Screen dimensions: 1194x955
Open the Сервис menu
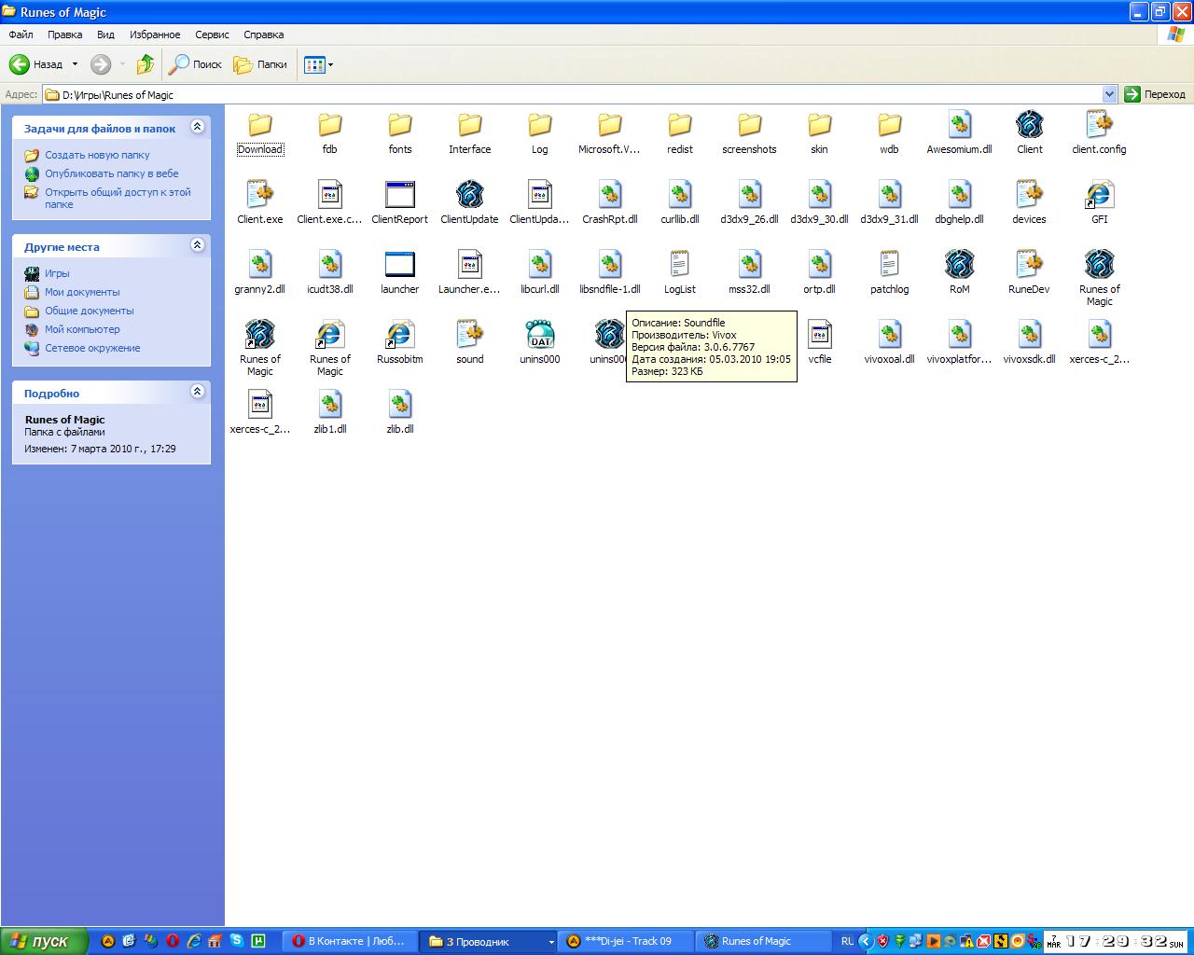tap(212, 35)
